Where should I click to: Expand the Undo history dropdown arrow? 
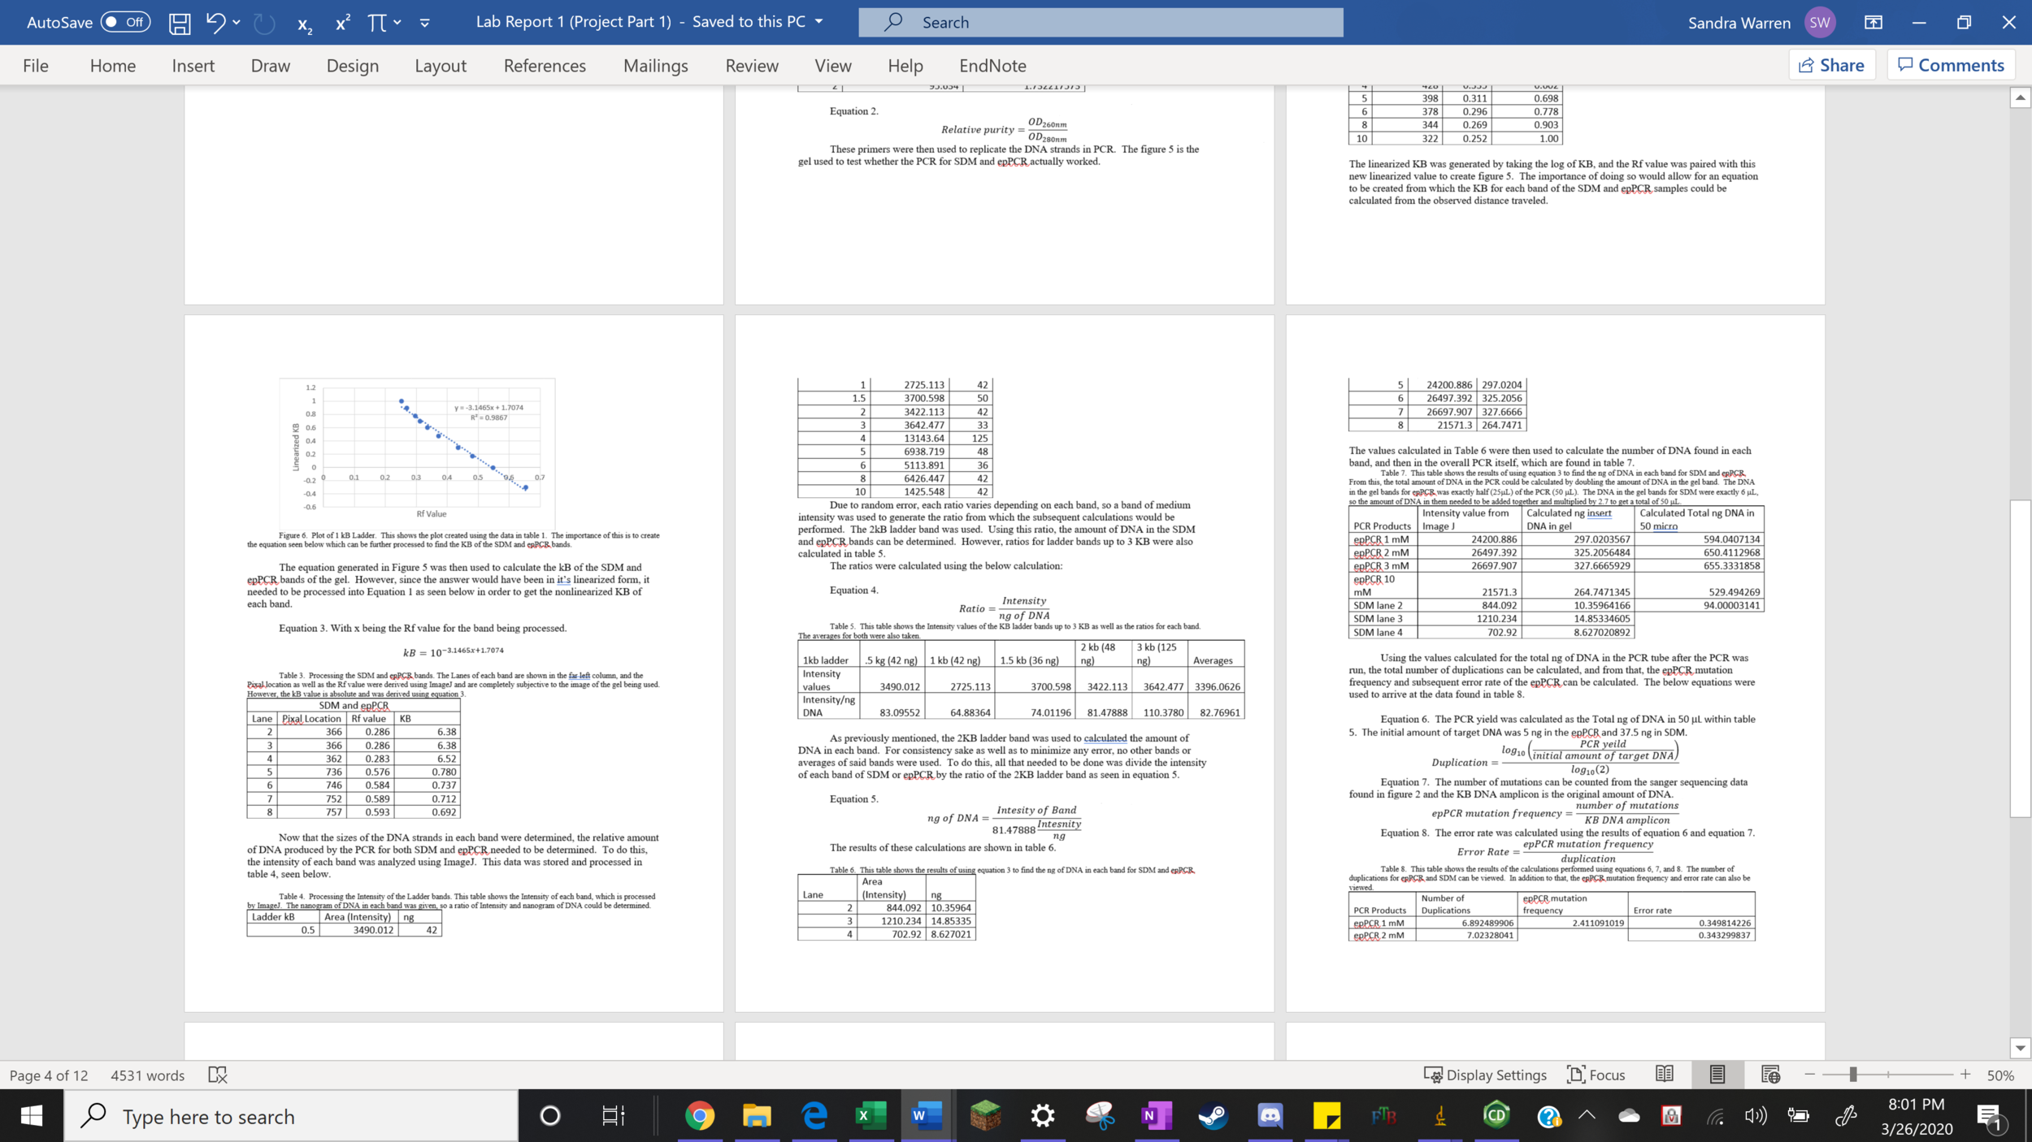[237, 23]
